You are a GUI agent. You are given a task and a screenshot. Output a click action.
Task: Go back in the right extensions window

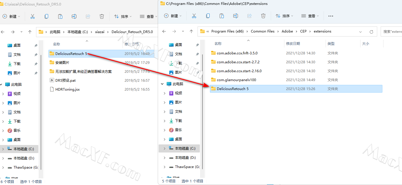pyautogui.click(x=164, y=31)
